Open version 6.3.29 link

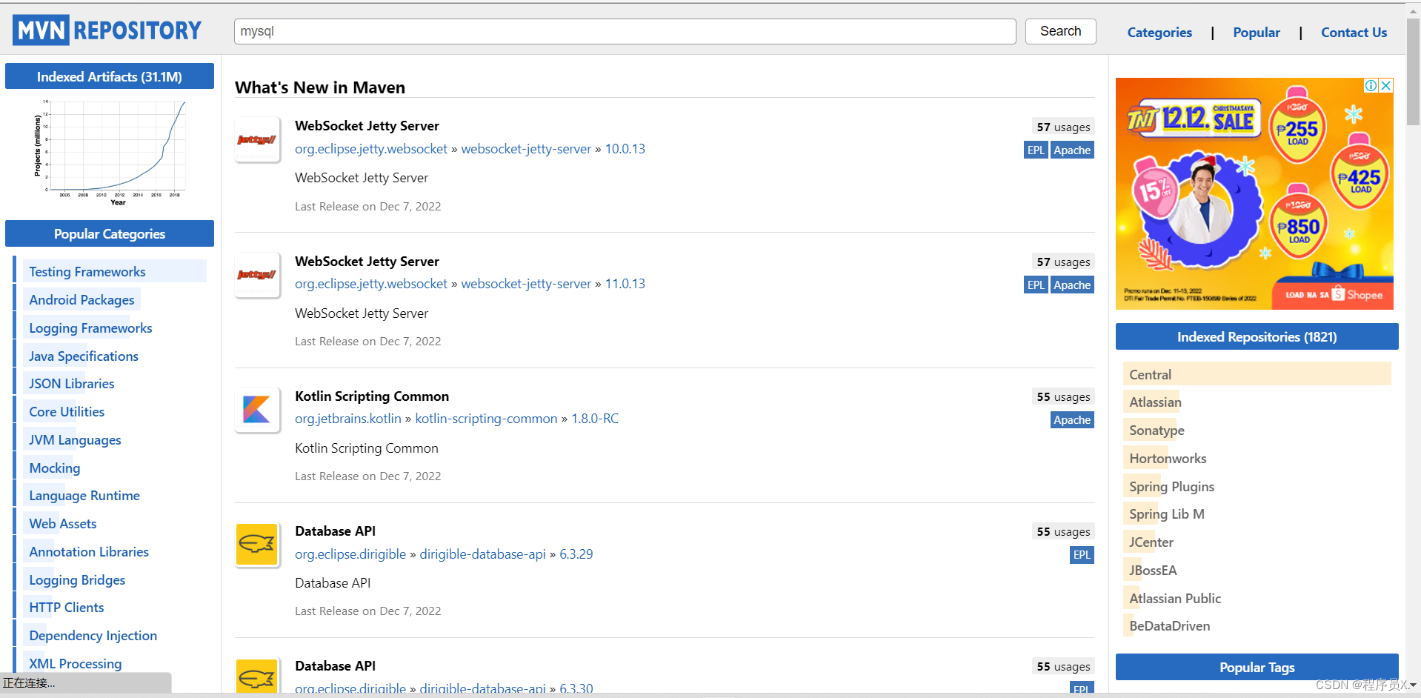click(x=576, y=554)
